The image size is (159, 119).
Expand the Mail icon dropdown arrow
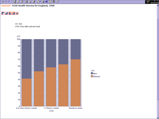40,2
